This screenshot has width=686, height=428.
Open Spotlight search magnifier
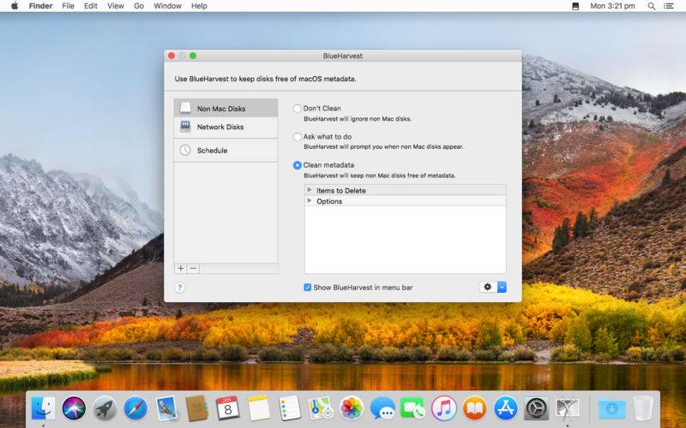pyautogui.click(x=650, y=6)
